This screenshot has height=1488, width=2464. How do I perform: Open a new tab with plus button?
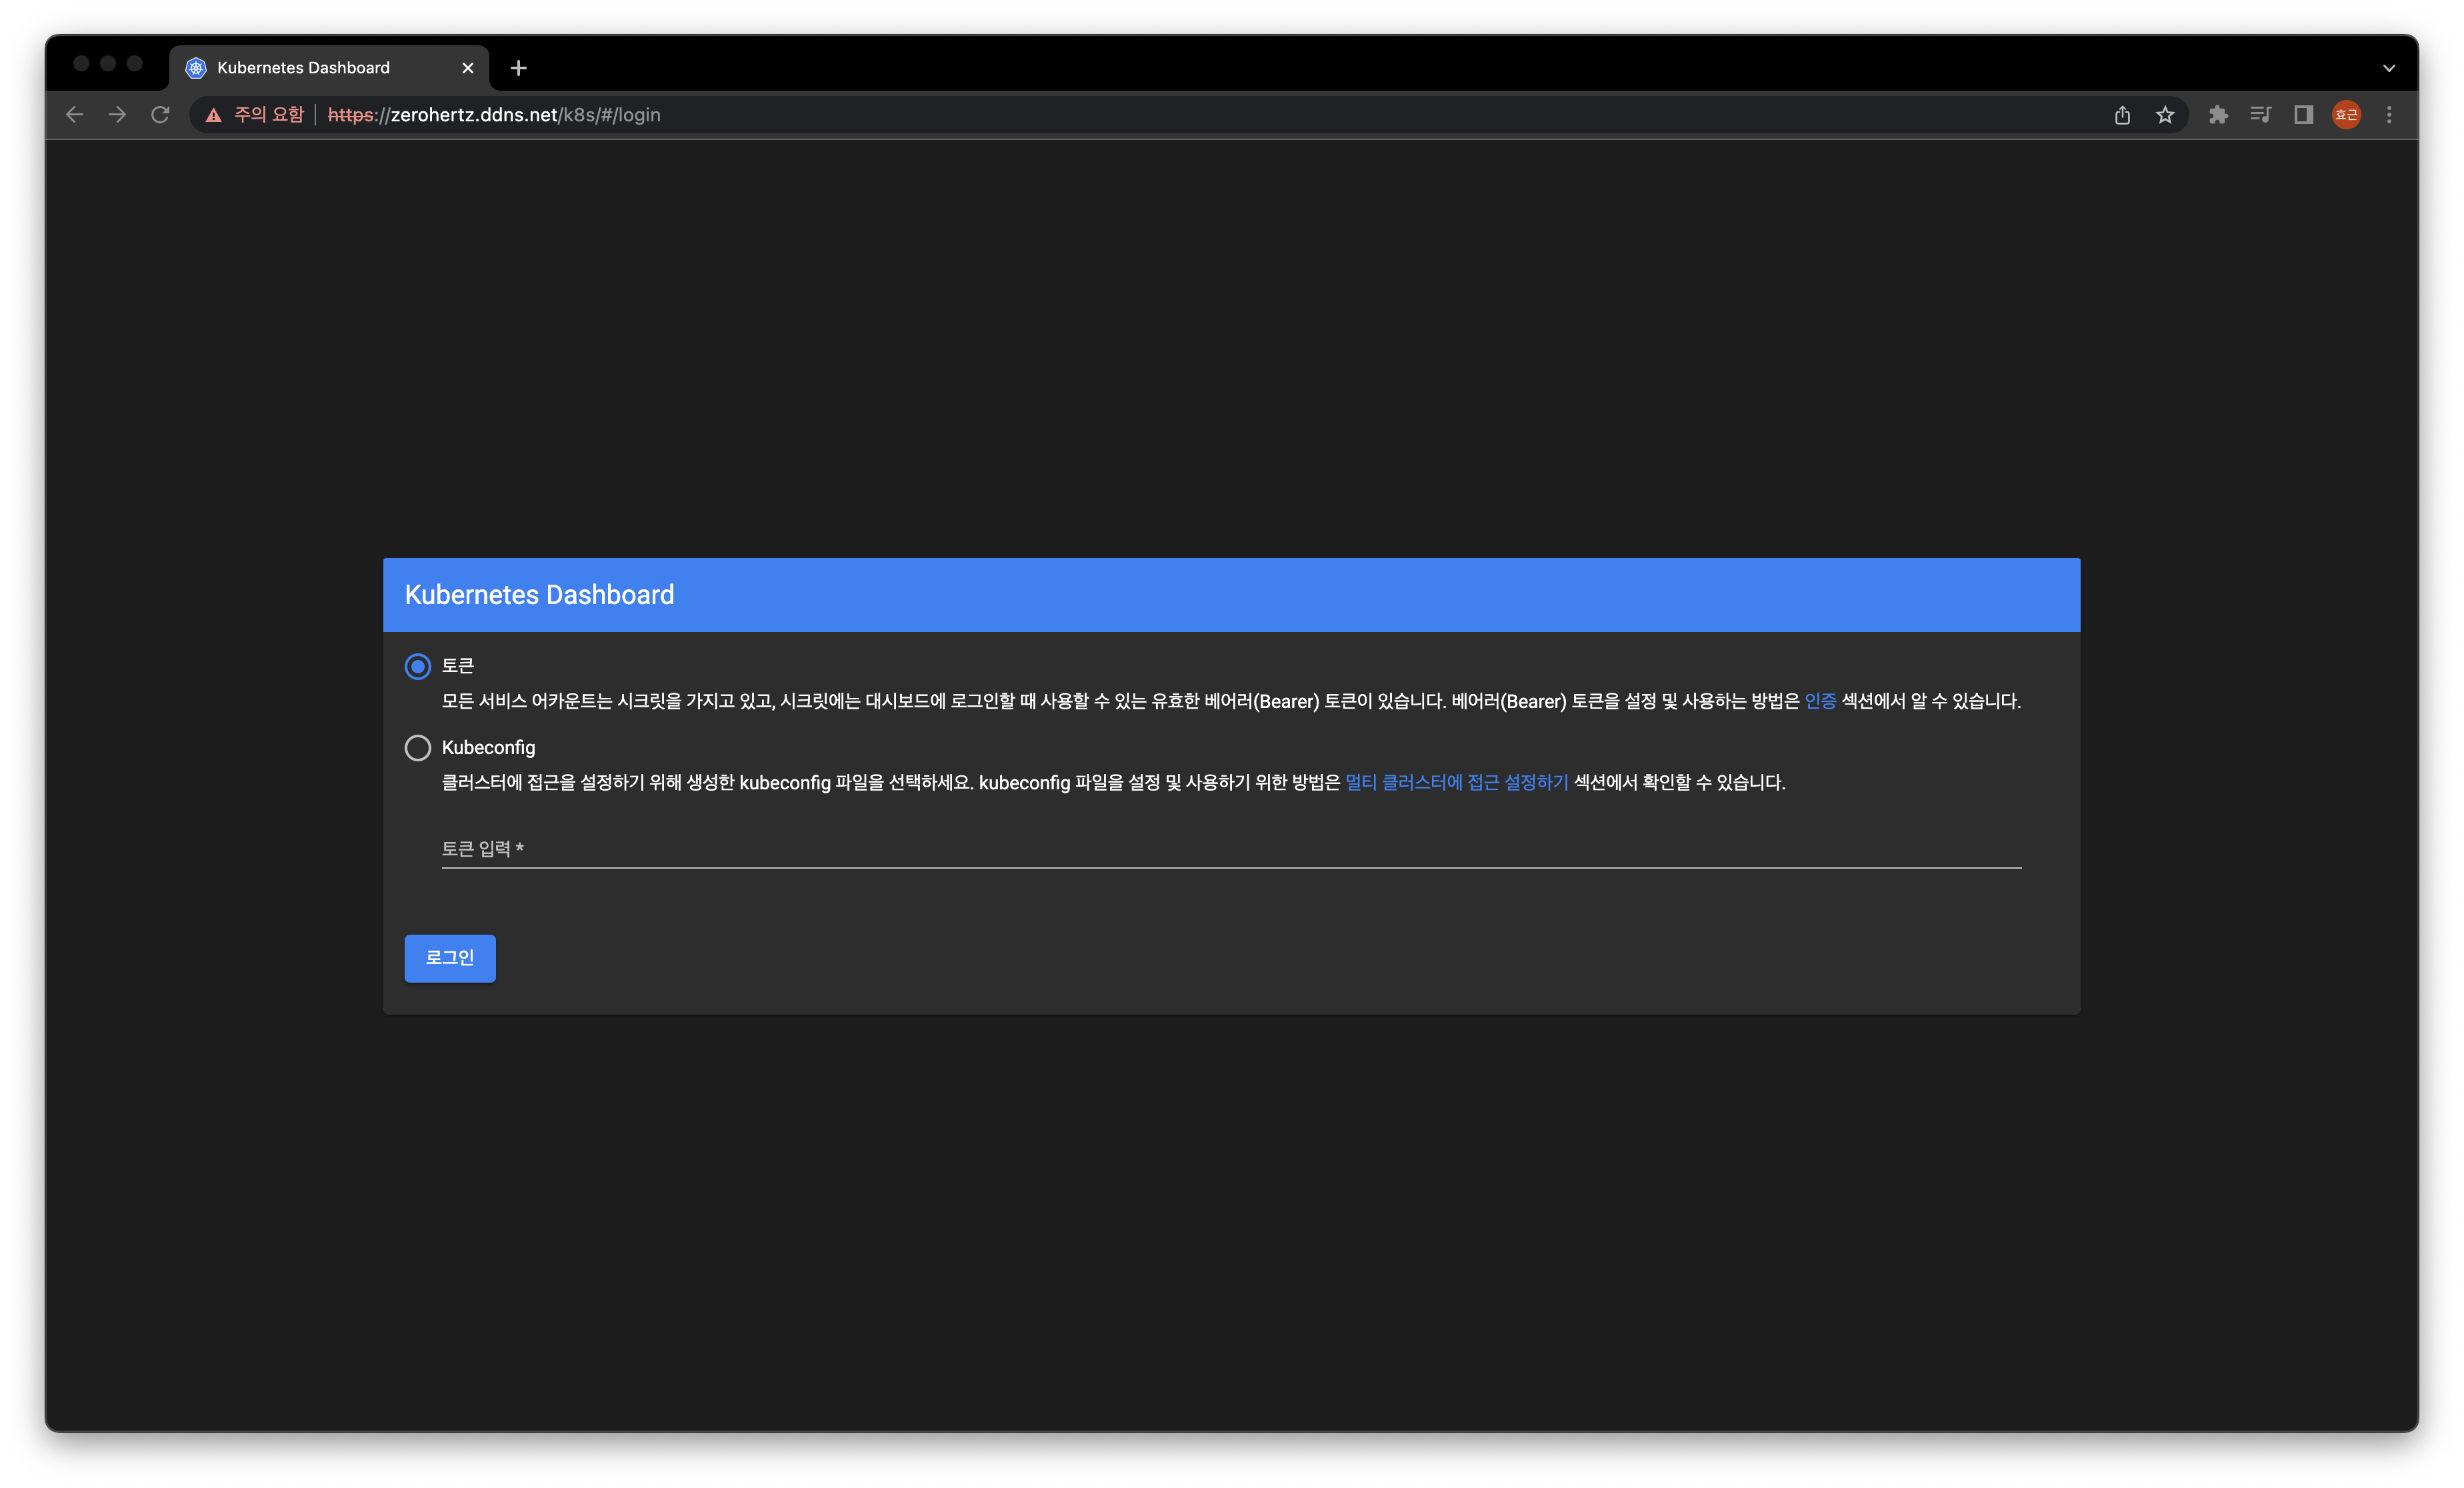[518, 68]
